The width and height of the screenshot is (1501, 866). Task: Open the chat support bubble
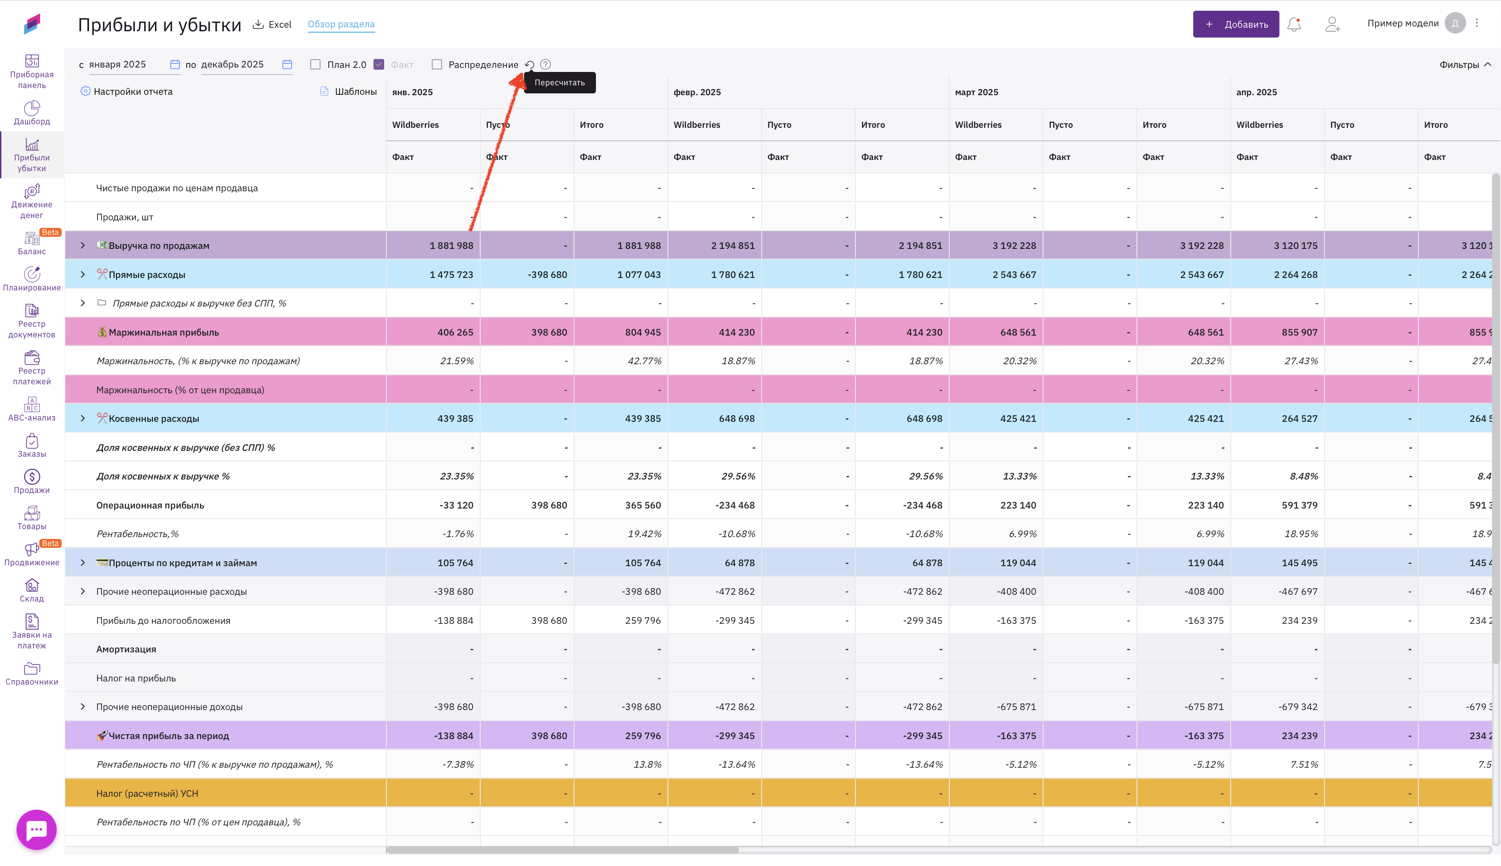click(36, 829)
